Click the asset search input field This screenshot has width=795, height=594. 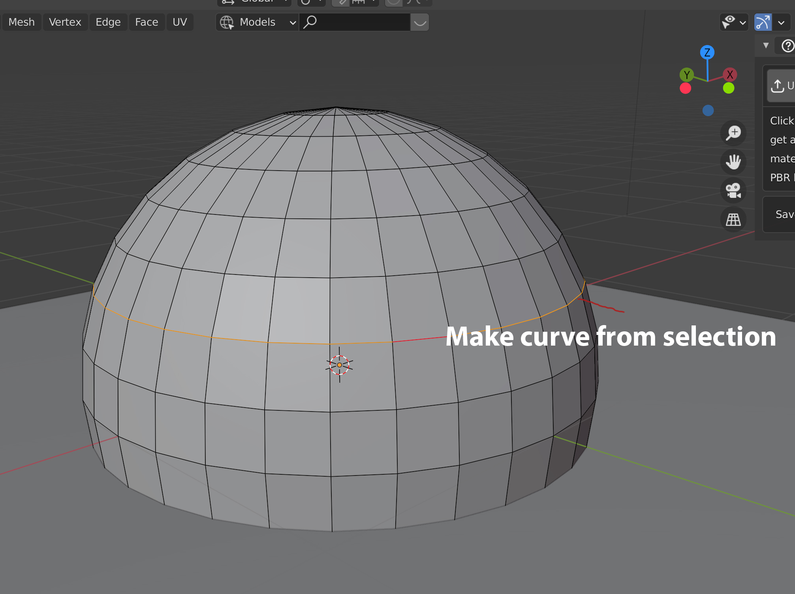point(355,22)
